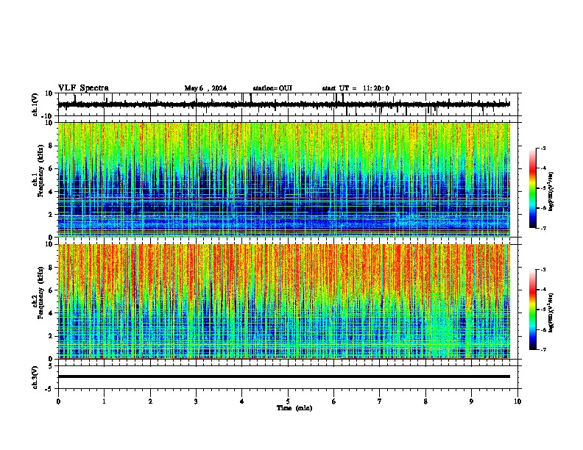Image resolution: width=583 pixels, height=450 pixels.
Task: Click the "8" kHz tick on ch.1 spectrogram
Action: tap(52, 146)
